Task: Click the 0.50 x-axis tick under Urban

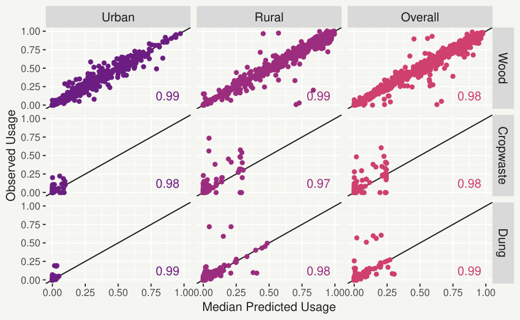Action: [x=118, y=292]
